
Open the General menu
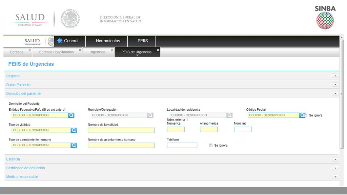click(x=70, y=41)
